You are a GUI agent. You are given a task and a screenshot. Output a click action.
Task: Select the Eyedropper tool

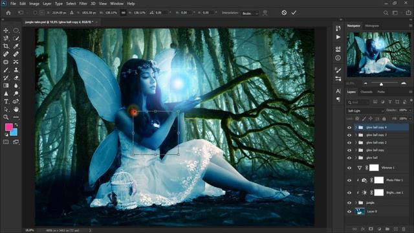(16, 46)
